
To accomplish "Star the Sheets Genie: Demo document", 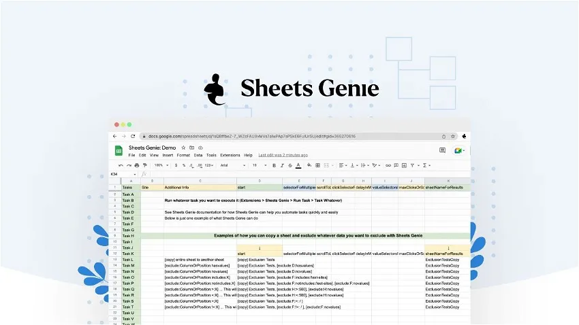I will [183, 148].
